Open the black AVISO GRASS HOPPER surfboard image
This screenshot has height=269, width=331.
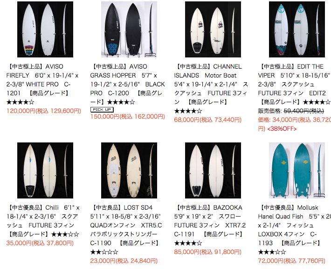click(x=129, y=29)
